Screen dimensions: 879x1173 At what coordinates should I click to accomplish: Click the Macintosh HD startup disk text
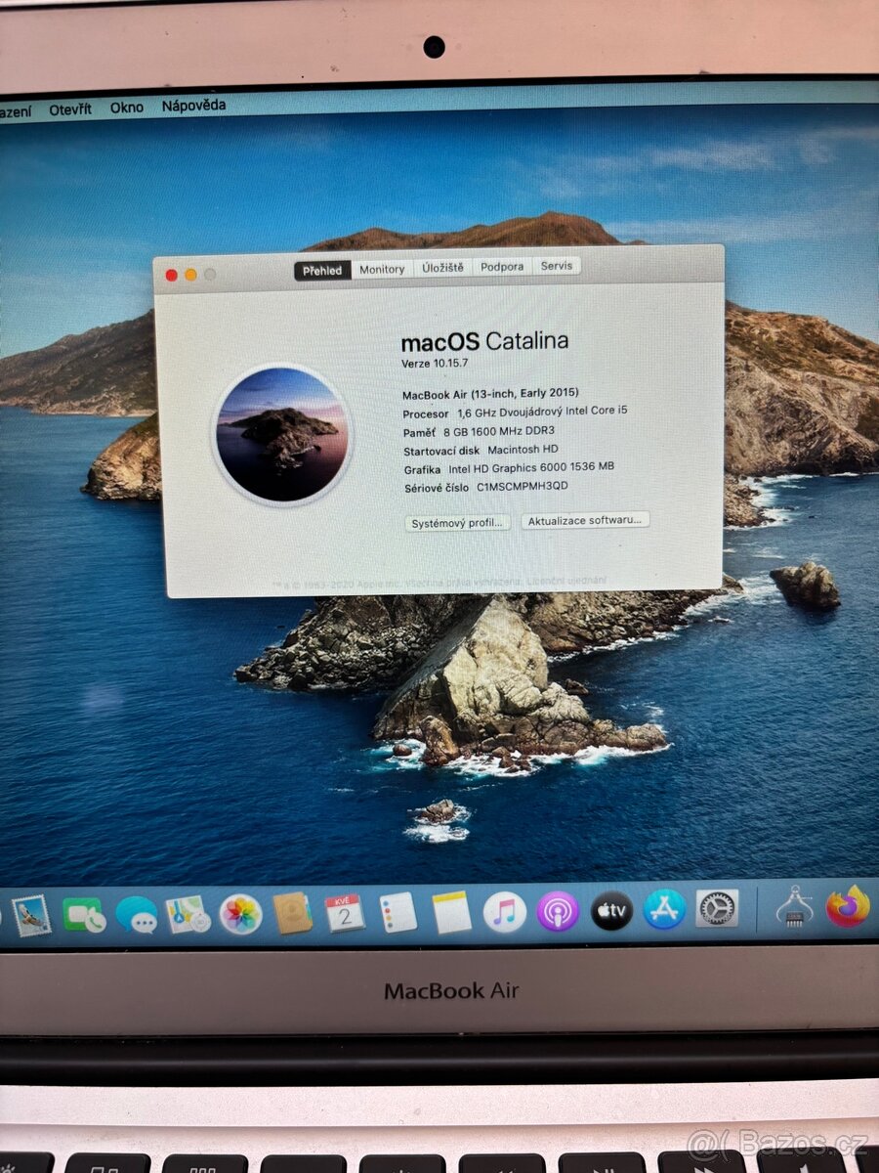coord(523,450)
